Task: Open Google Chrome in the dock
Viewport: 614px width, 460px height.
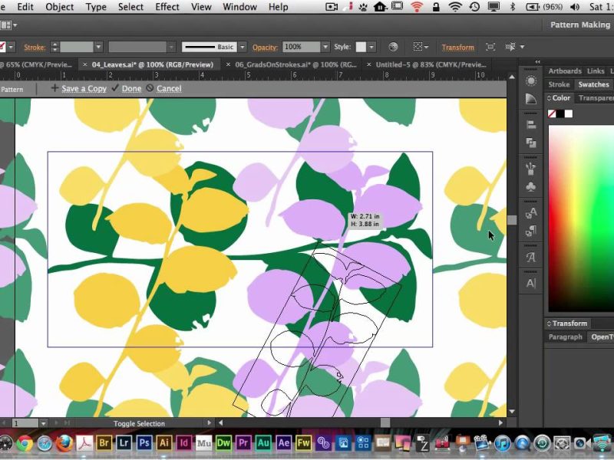Action: [x=25, y=444]
